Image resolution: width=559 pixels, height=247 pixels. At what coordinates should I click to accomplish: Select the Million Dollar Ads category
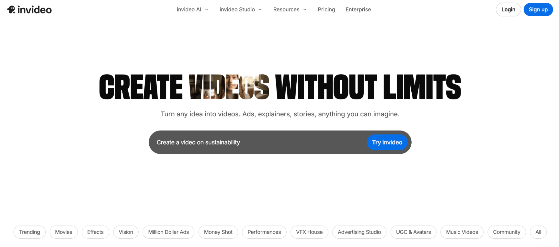168,232
